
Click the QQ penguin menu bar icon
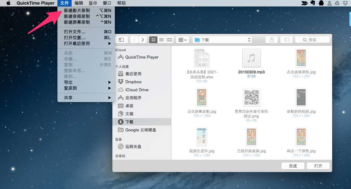(x=321, y=3)
